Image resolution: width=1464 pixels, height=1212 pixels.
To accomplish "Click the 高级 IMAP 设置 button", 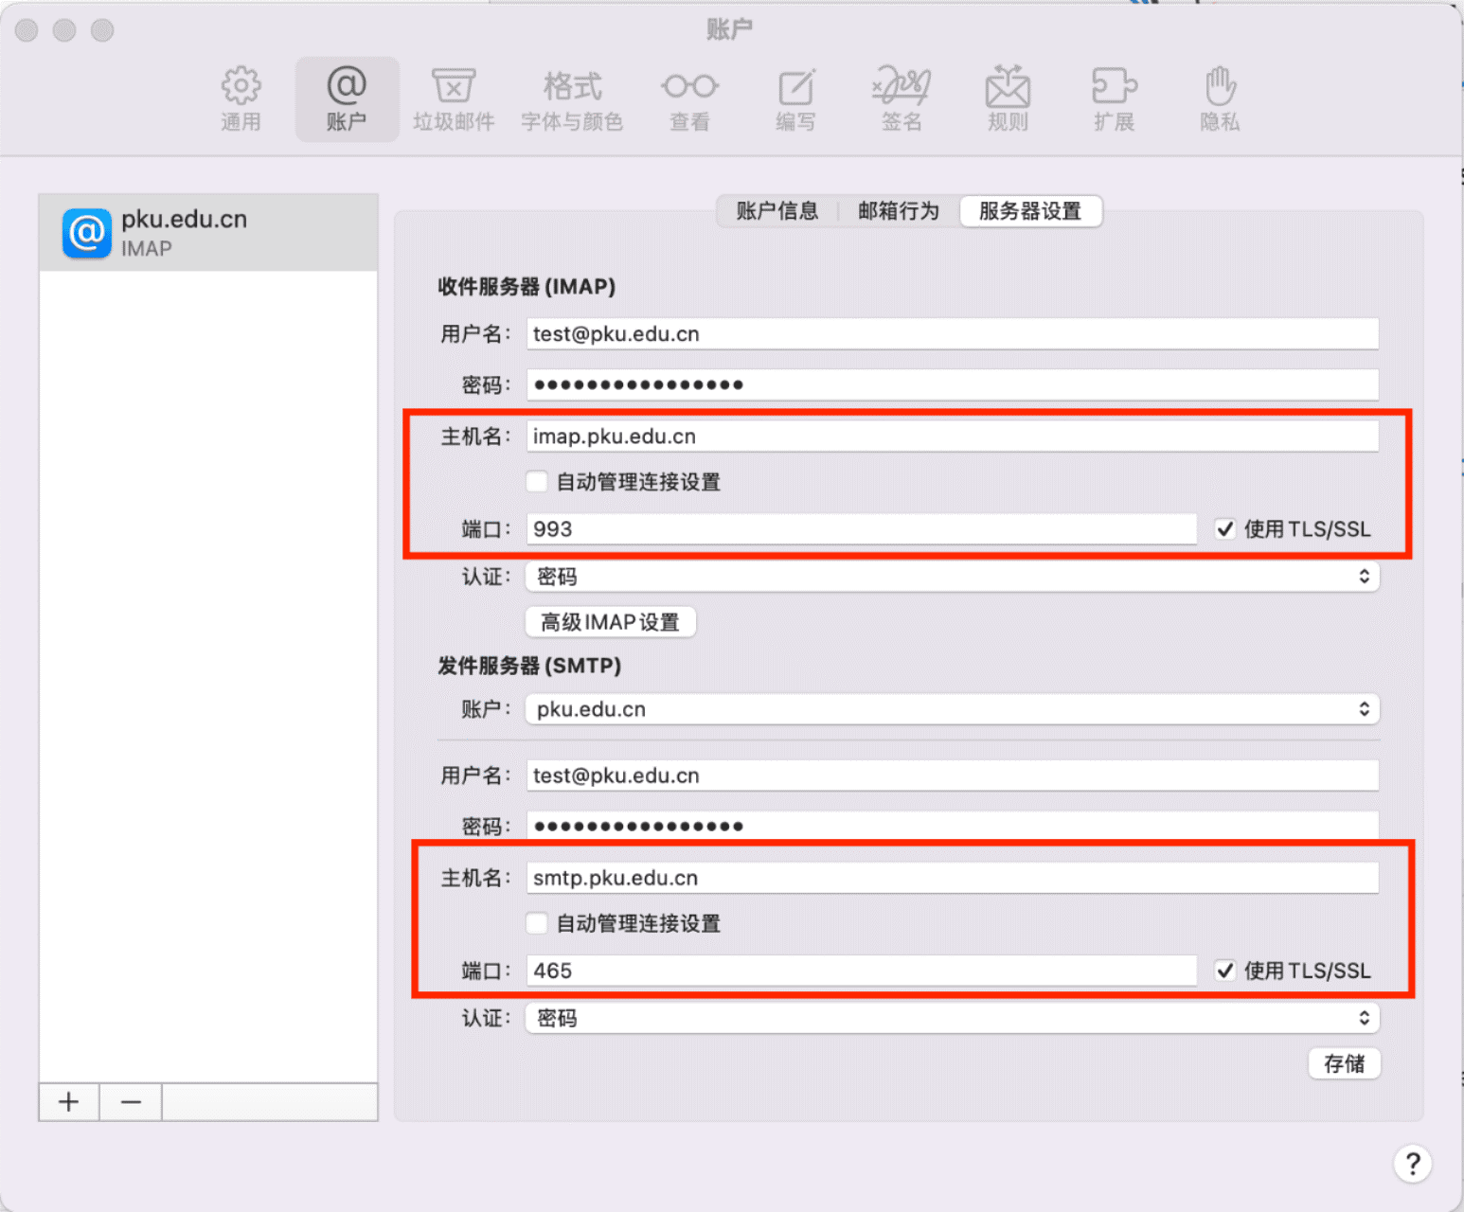I will coord(611,622).
